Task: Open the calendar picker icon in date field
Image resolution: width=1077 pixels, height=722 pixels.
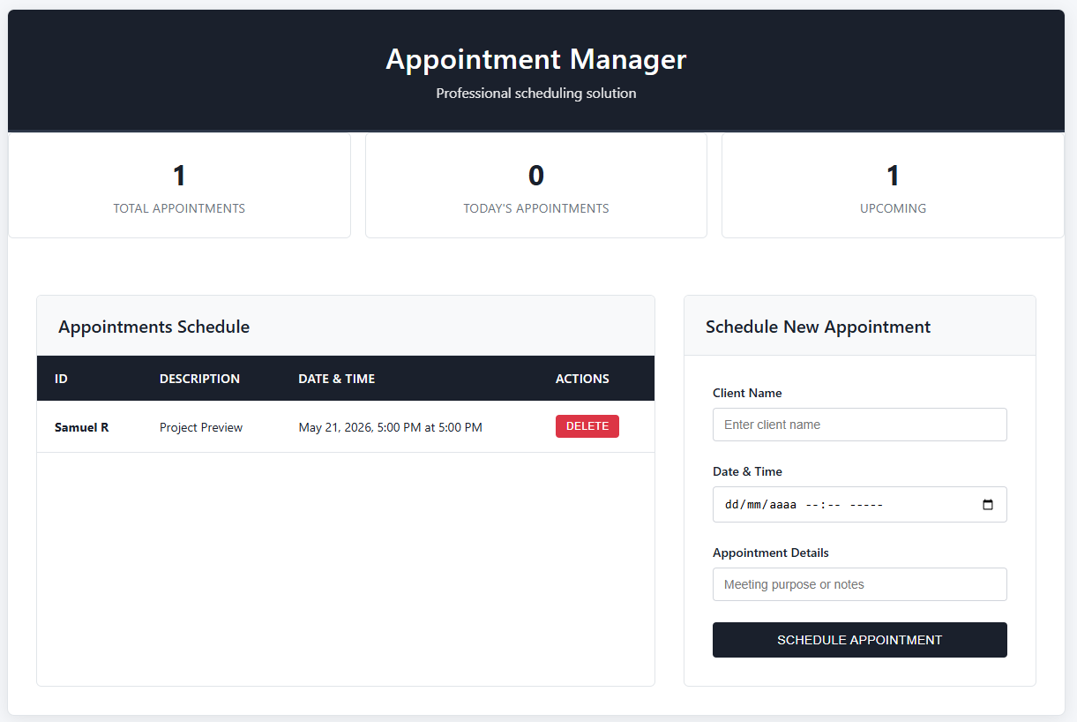Action: (x=988, y=505)
